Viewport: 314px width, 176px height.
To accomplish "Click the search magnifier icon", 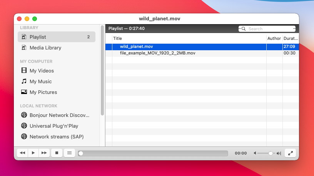I will (243, 29).
